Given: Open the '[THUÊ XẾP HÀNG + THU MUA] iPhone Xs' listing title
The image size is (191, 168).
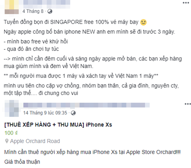Looking at the screenshot, I should 58,125.
